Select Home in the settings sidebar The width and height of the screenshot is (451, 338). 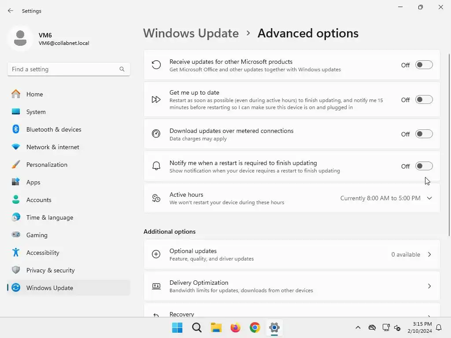[68, 94]
